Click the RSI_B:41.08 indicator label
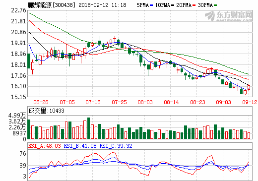The height and width of the screenshot is (181, 258). pyautogui.click(x=80, y=146)
